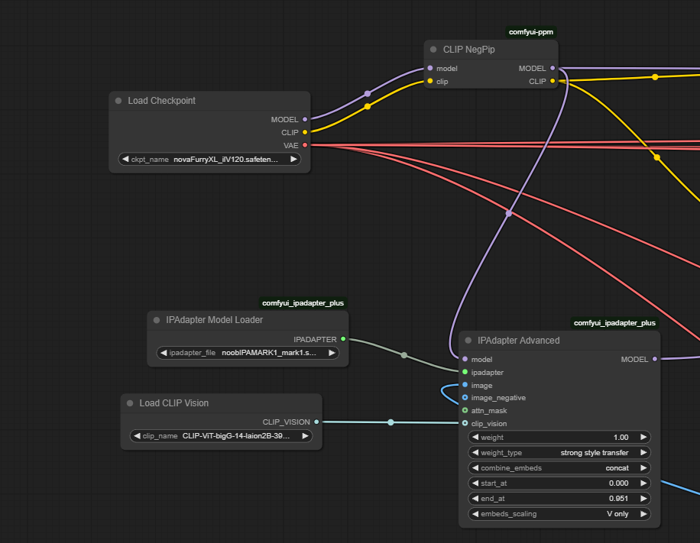Decrease weight with the left arrow
The height and width of the screenshot is (543, 700).
click(x=475, y=438)
